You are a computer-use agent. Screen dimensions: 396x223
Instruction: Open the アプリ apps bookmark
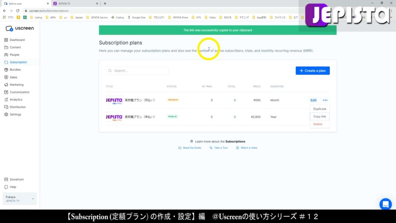coord(8,17)
